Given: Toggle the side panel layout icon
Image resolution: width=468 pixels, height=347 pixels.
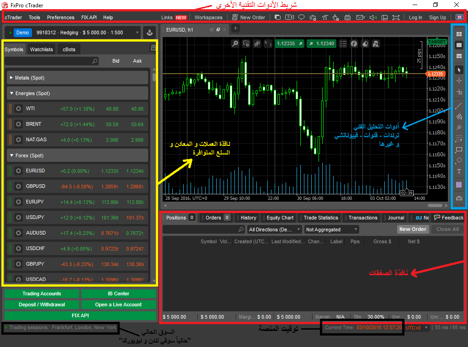Looking at the screenshot, I should [x=385, y=17].
